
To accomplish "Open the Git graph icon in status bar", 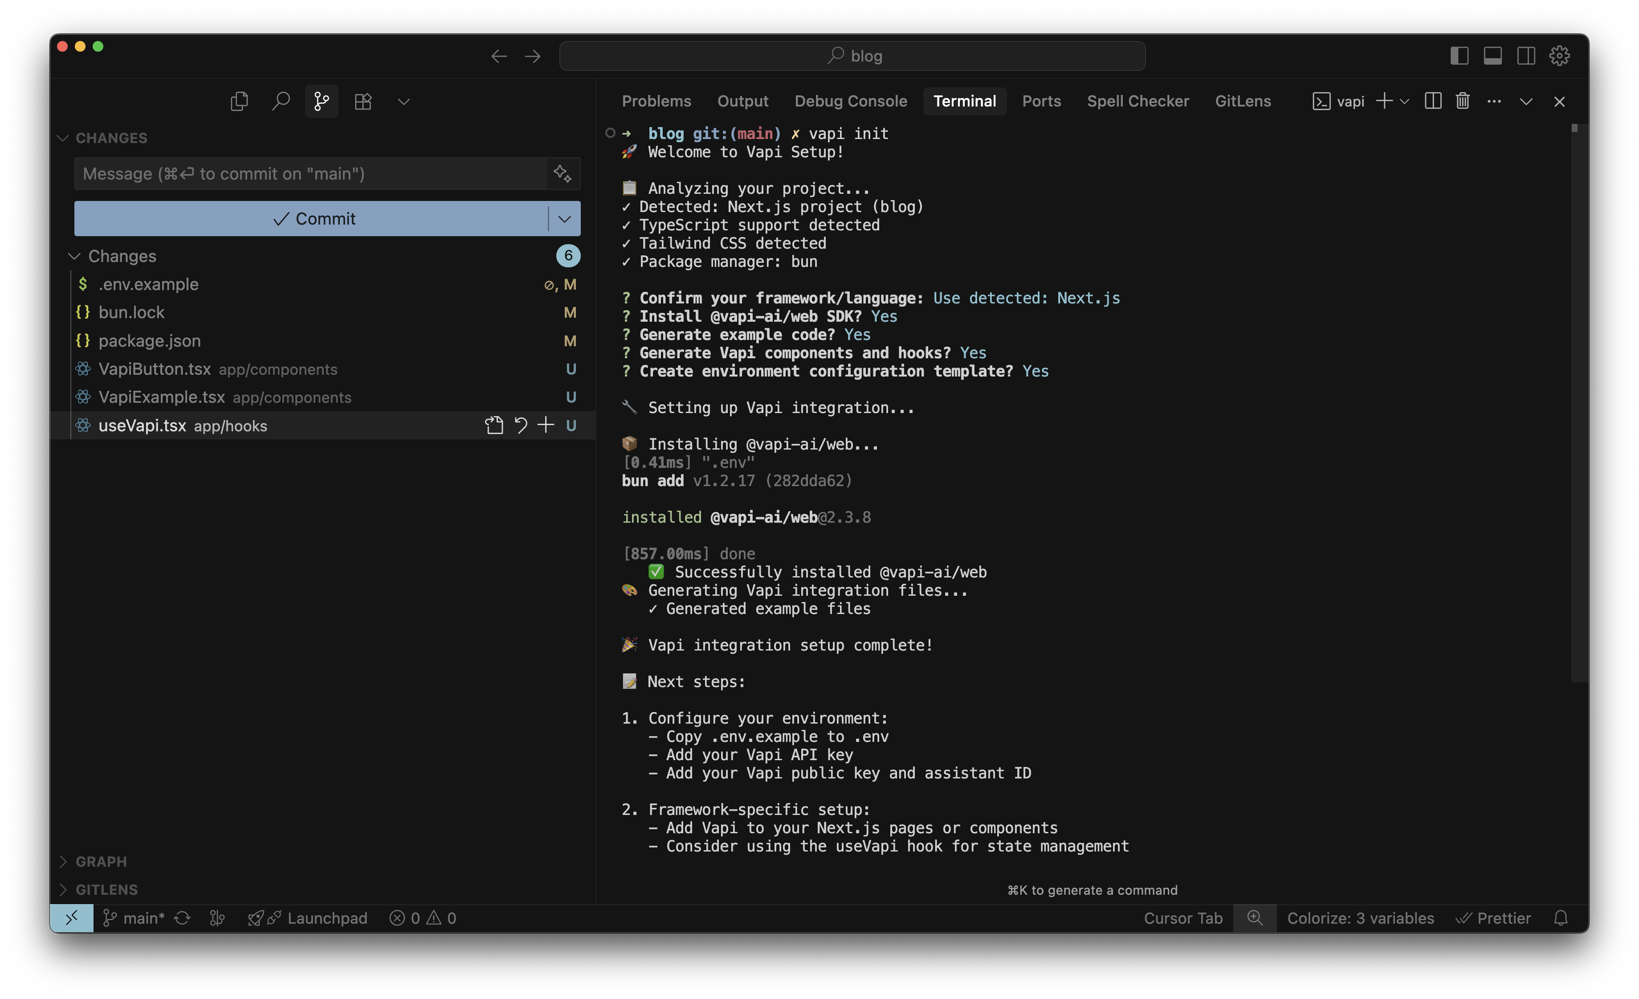I will click(217, 918).
